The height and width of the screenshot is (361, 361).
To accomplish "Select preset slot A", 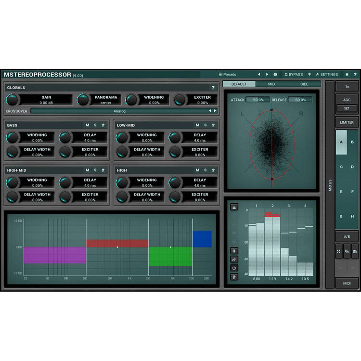I will click(341, 142).
